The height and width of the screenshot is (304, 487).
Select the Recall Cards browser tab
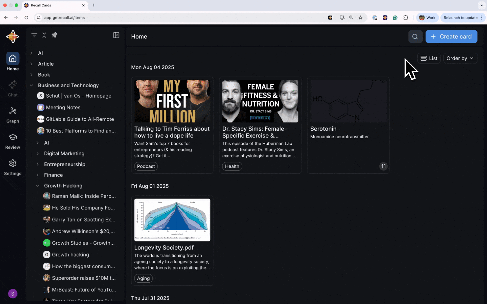55,5
